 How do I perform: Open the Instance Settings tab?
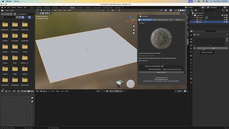tap(161, 20)
